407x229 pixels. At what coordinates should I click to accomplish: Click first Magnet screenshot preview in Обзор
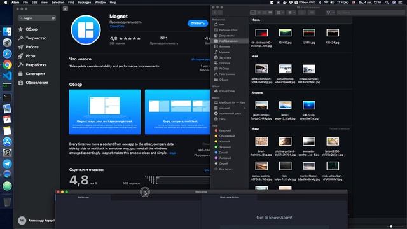click(x=105, y=112)
